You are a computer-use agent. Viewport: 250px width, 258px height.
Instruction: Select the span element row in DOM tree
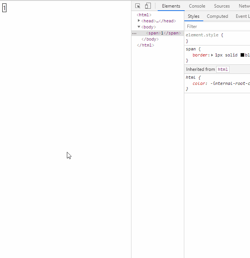tap(158, 33)
